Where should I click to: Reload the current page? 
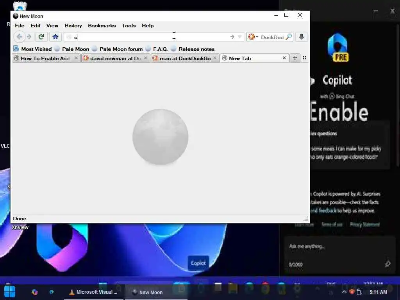pyautogui.click(x=41, y=37)
